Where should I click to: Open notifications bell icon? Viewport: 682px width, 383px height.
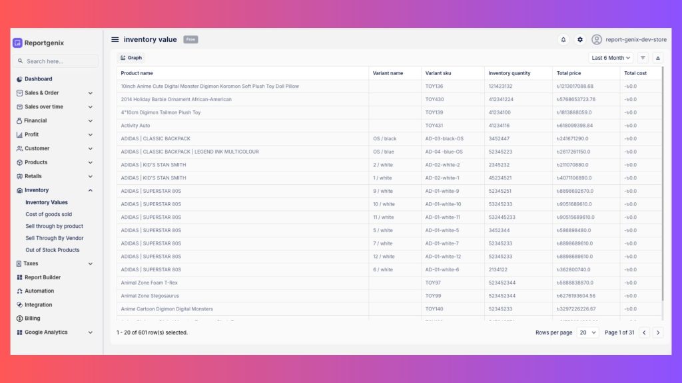[563, 39]
